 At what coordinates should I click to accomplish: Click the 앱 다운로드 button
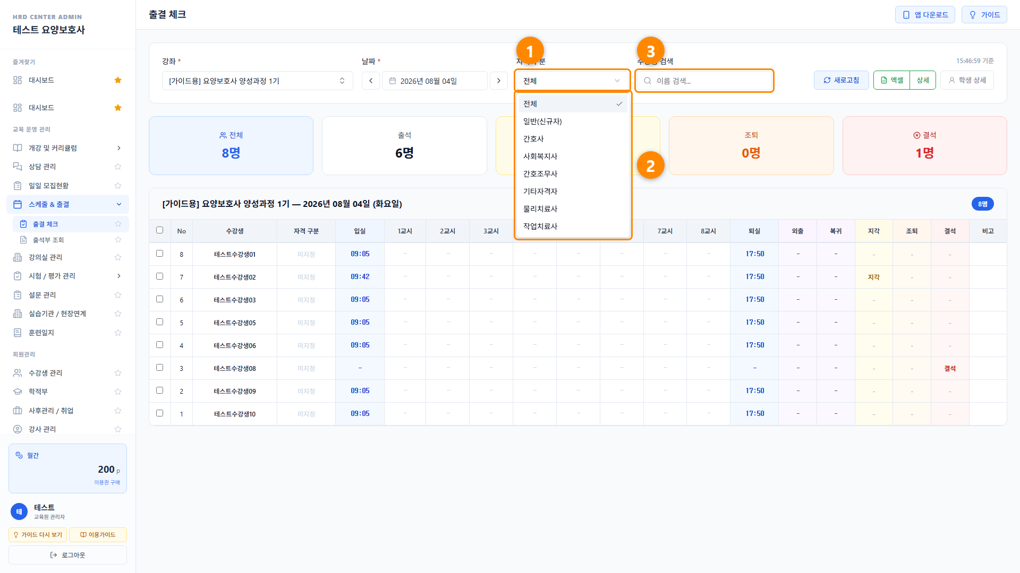[x=925, y=15]
